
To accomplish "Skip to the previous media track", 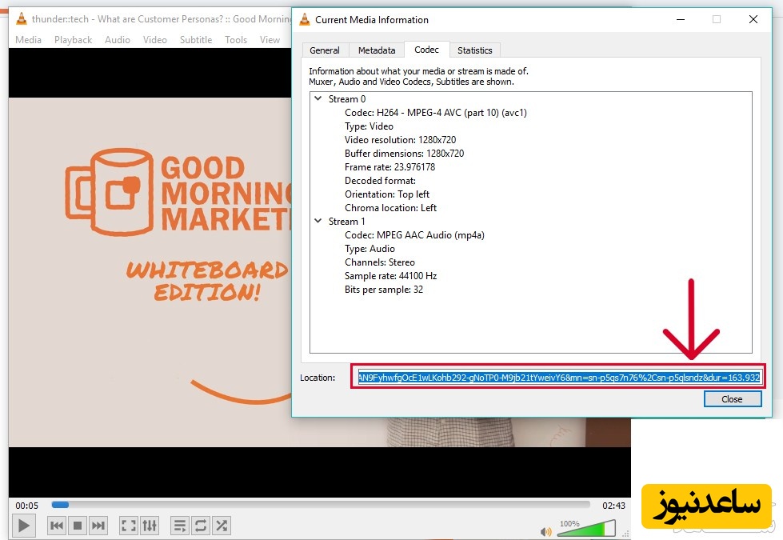I will tap(57, 526).
